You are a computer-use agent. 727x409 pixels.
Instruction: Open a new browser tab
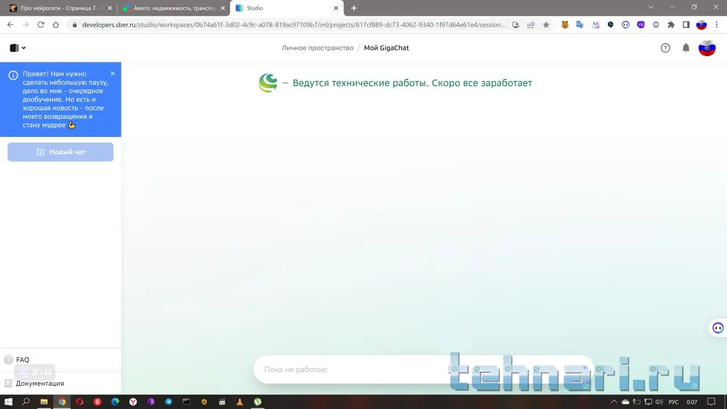[354, 9]
